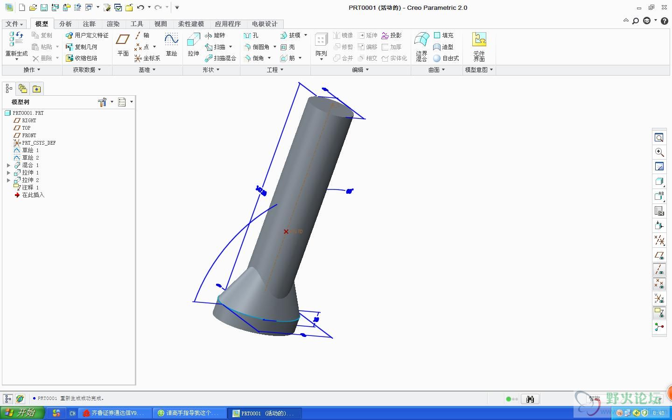Viewport: 672px width, 420px height.
Task: Switch to the 注释 ribbon tab
Action: click(x=89, y=24)
